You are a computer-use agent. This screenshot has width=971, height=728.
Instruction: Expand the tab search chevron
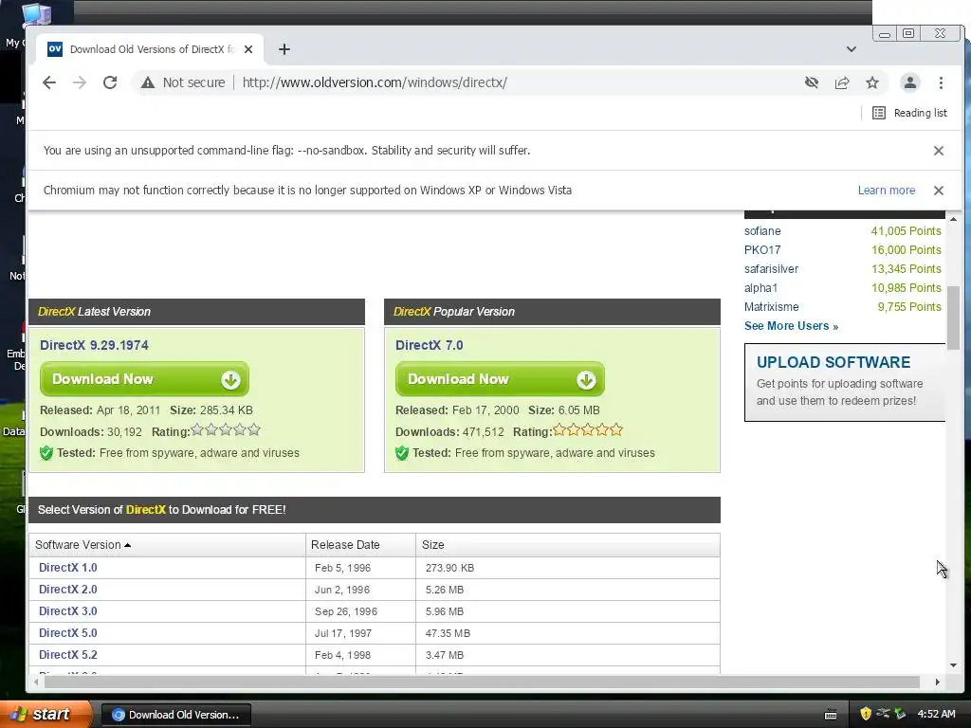(x=852, y=49)
